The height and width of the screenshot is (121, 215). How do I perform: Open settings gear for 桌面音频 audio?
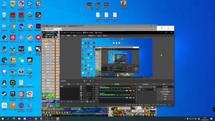pos(134,98)
